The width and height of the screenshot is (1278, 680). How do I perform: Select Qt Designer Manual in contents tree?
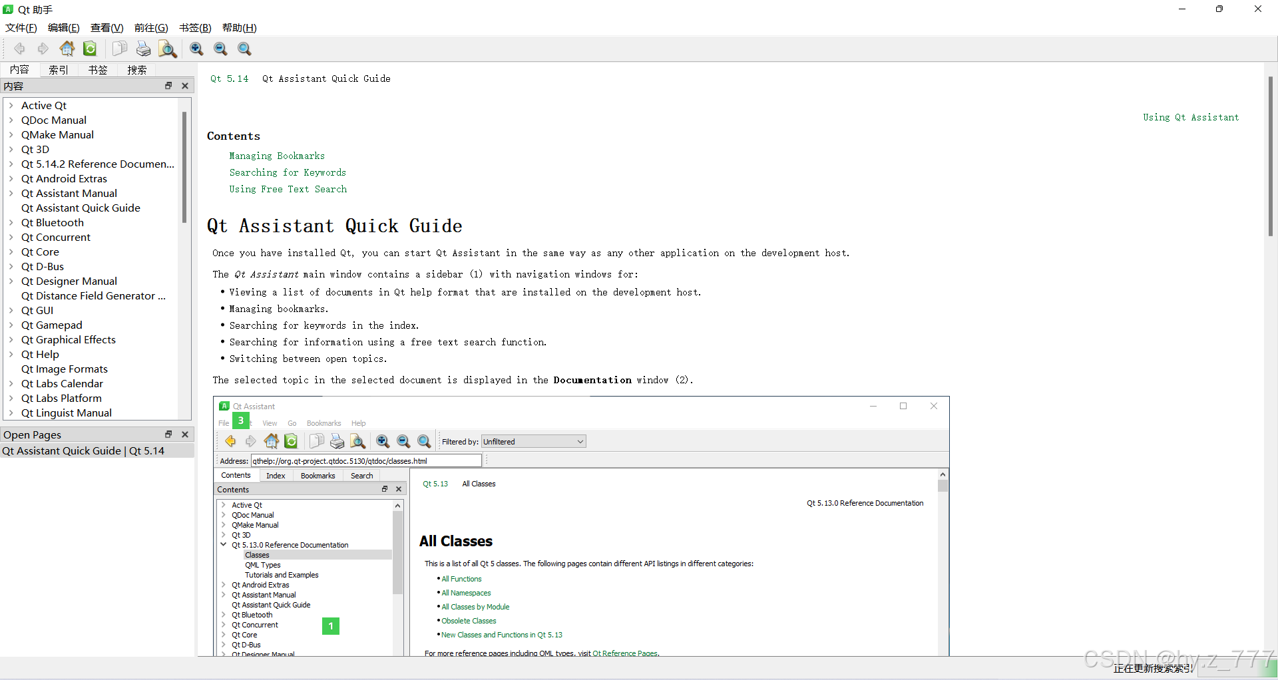69,281
